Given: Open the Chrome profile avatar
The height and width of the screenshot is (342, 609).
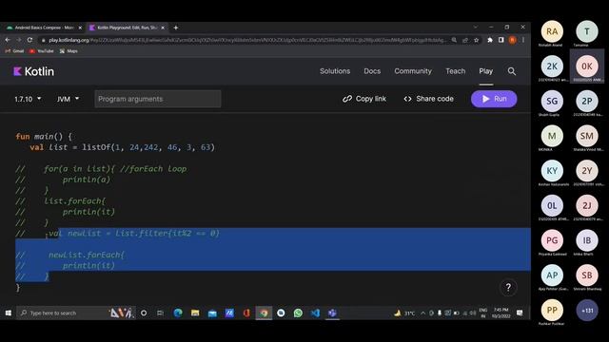Looking at the screenshot, I should [512, 40].
